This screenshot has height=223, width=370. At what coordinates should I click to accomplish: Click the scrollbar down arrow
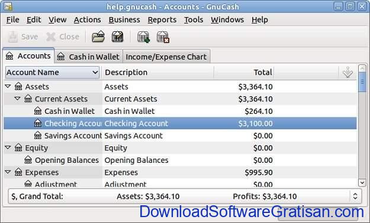362,182
